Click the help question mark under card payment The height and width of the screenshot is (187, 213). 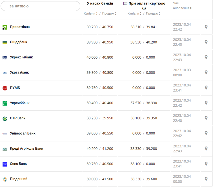[x=144, y=8]
